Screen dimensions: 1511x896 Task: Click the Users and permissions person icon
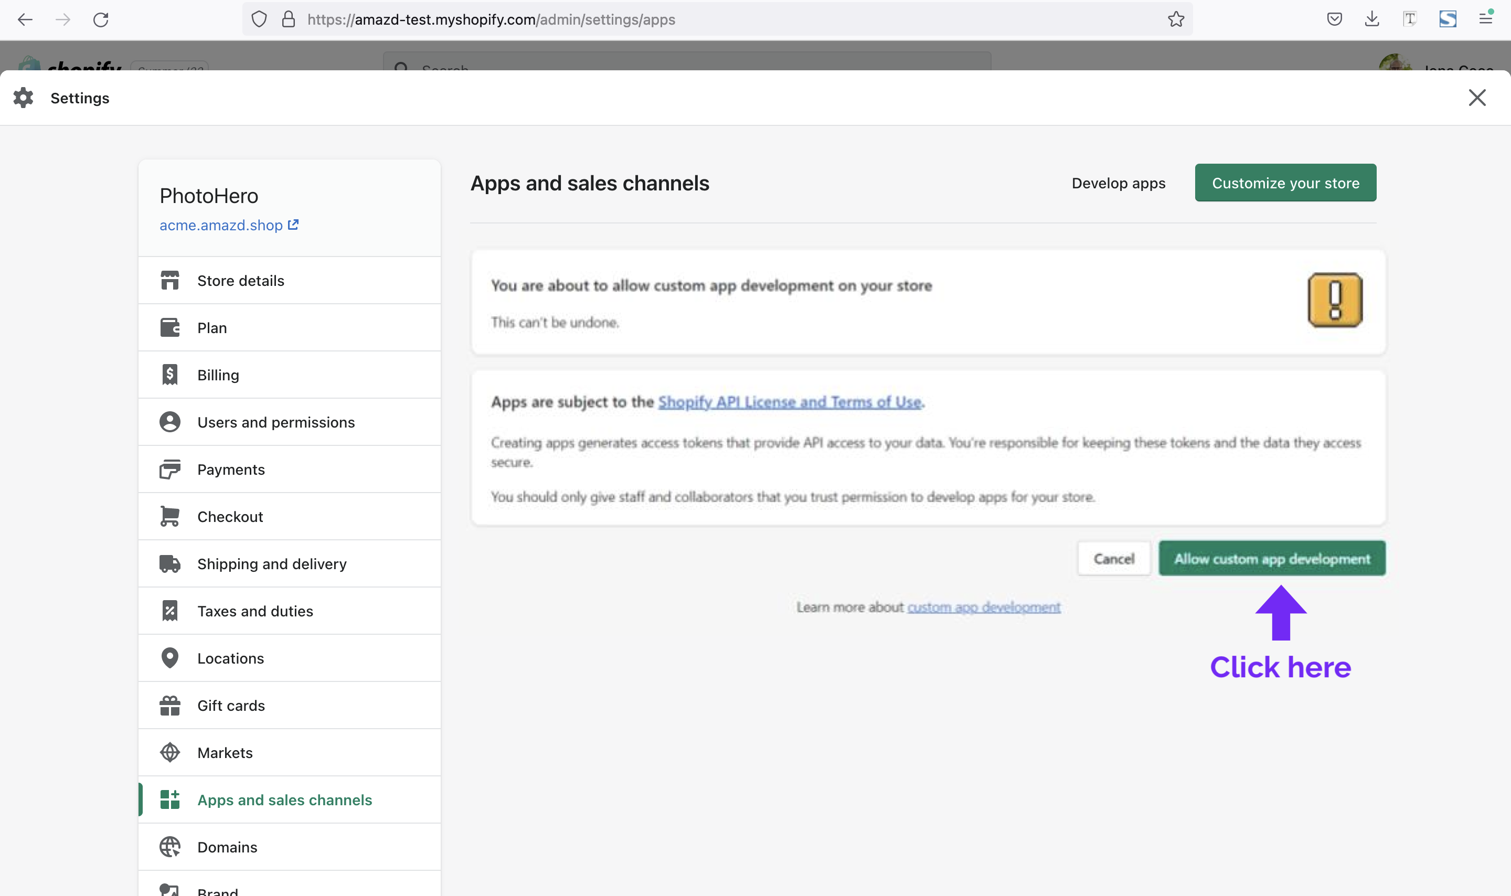pos(169,421)
